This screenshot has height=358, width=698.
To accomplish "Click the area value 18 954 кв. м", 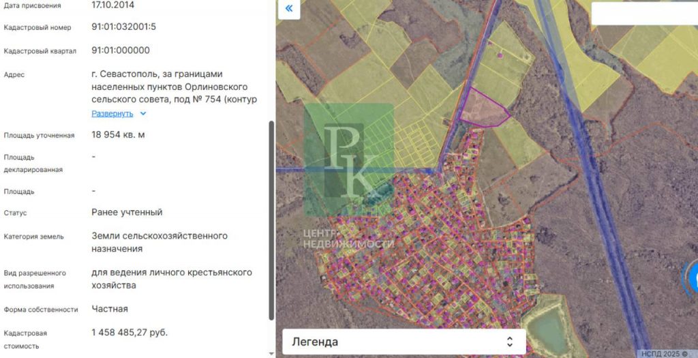I will (x=118, y=134).
